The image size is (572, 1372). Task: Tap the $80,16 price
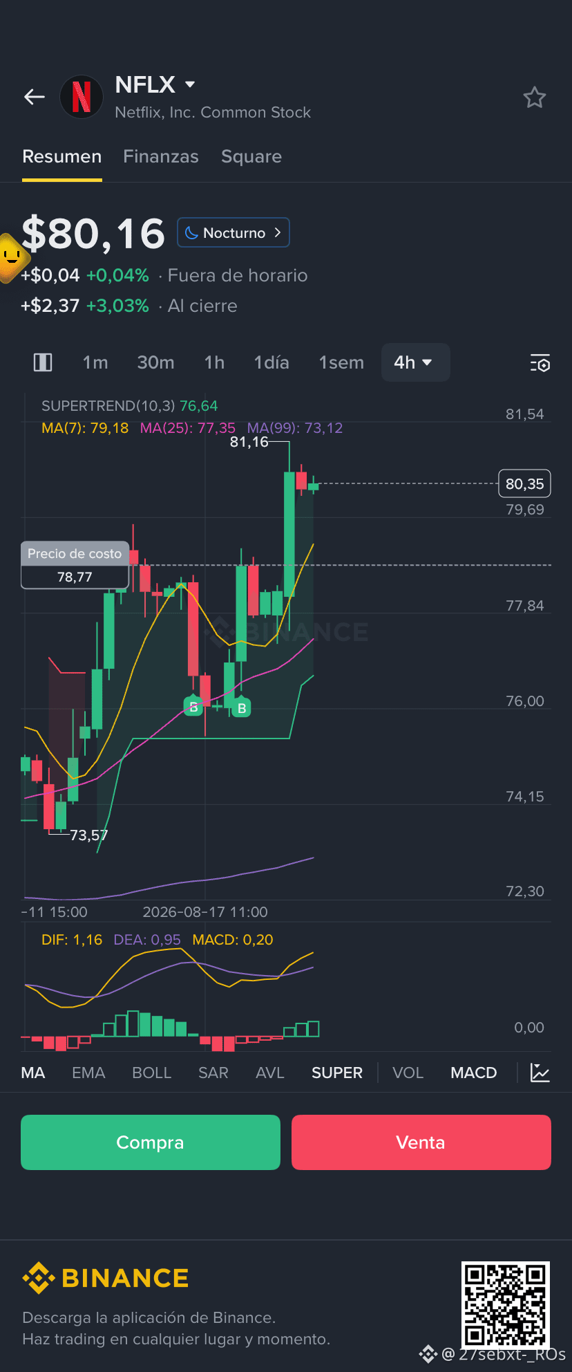[x=93, y=234]
